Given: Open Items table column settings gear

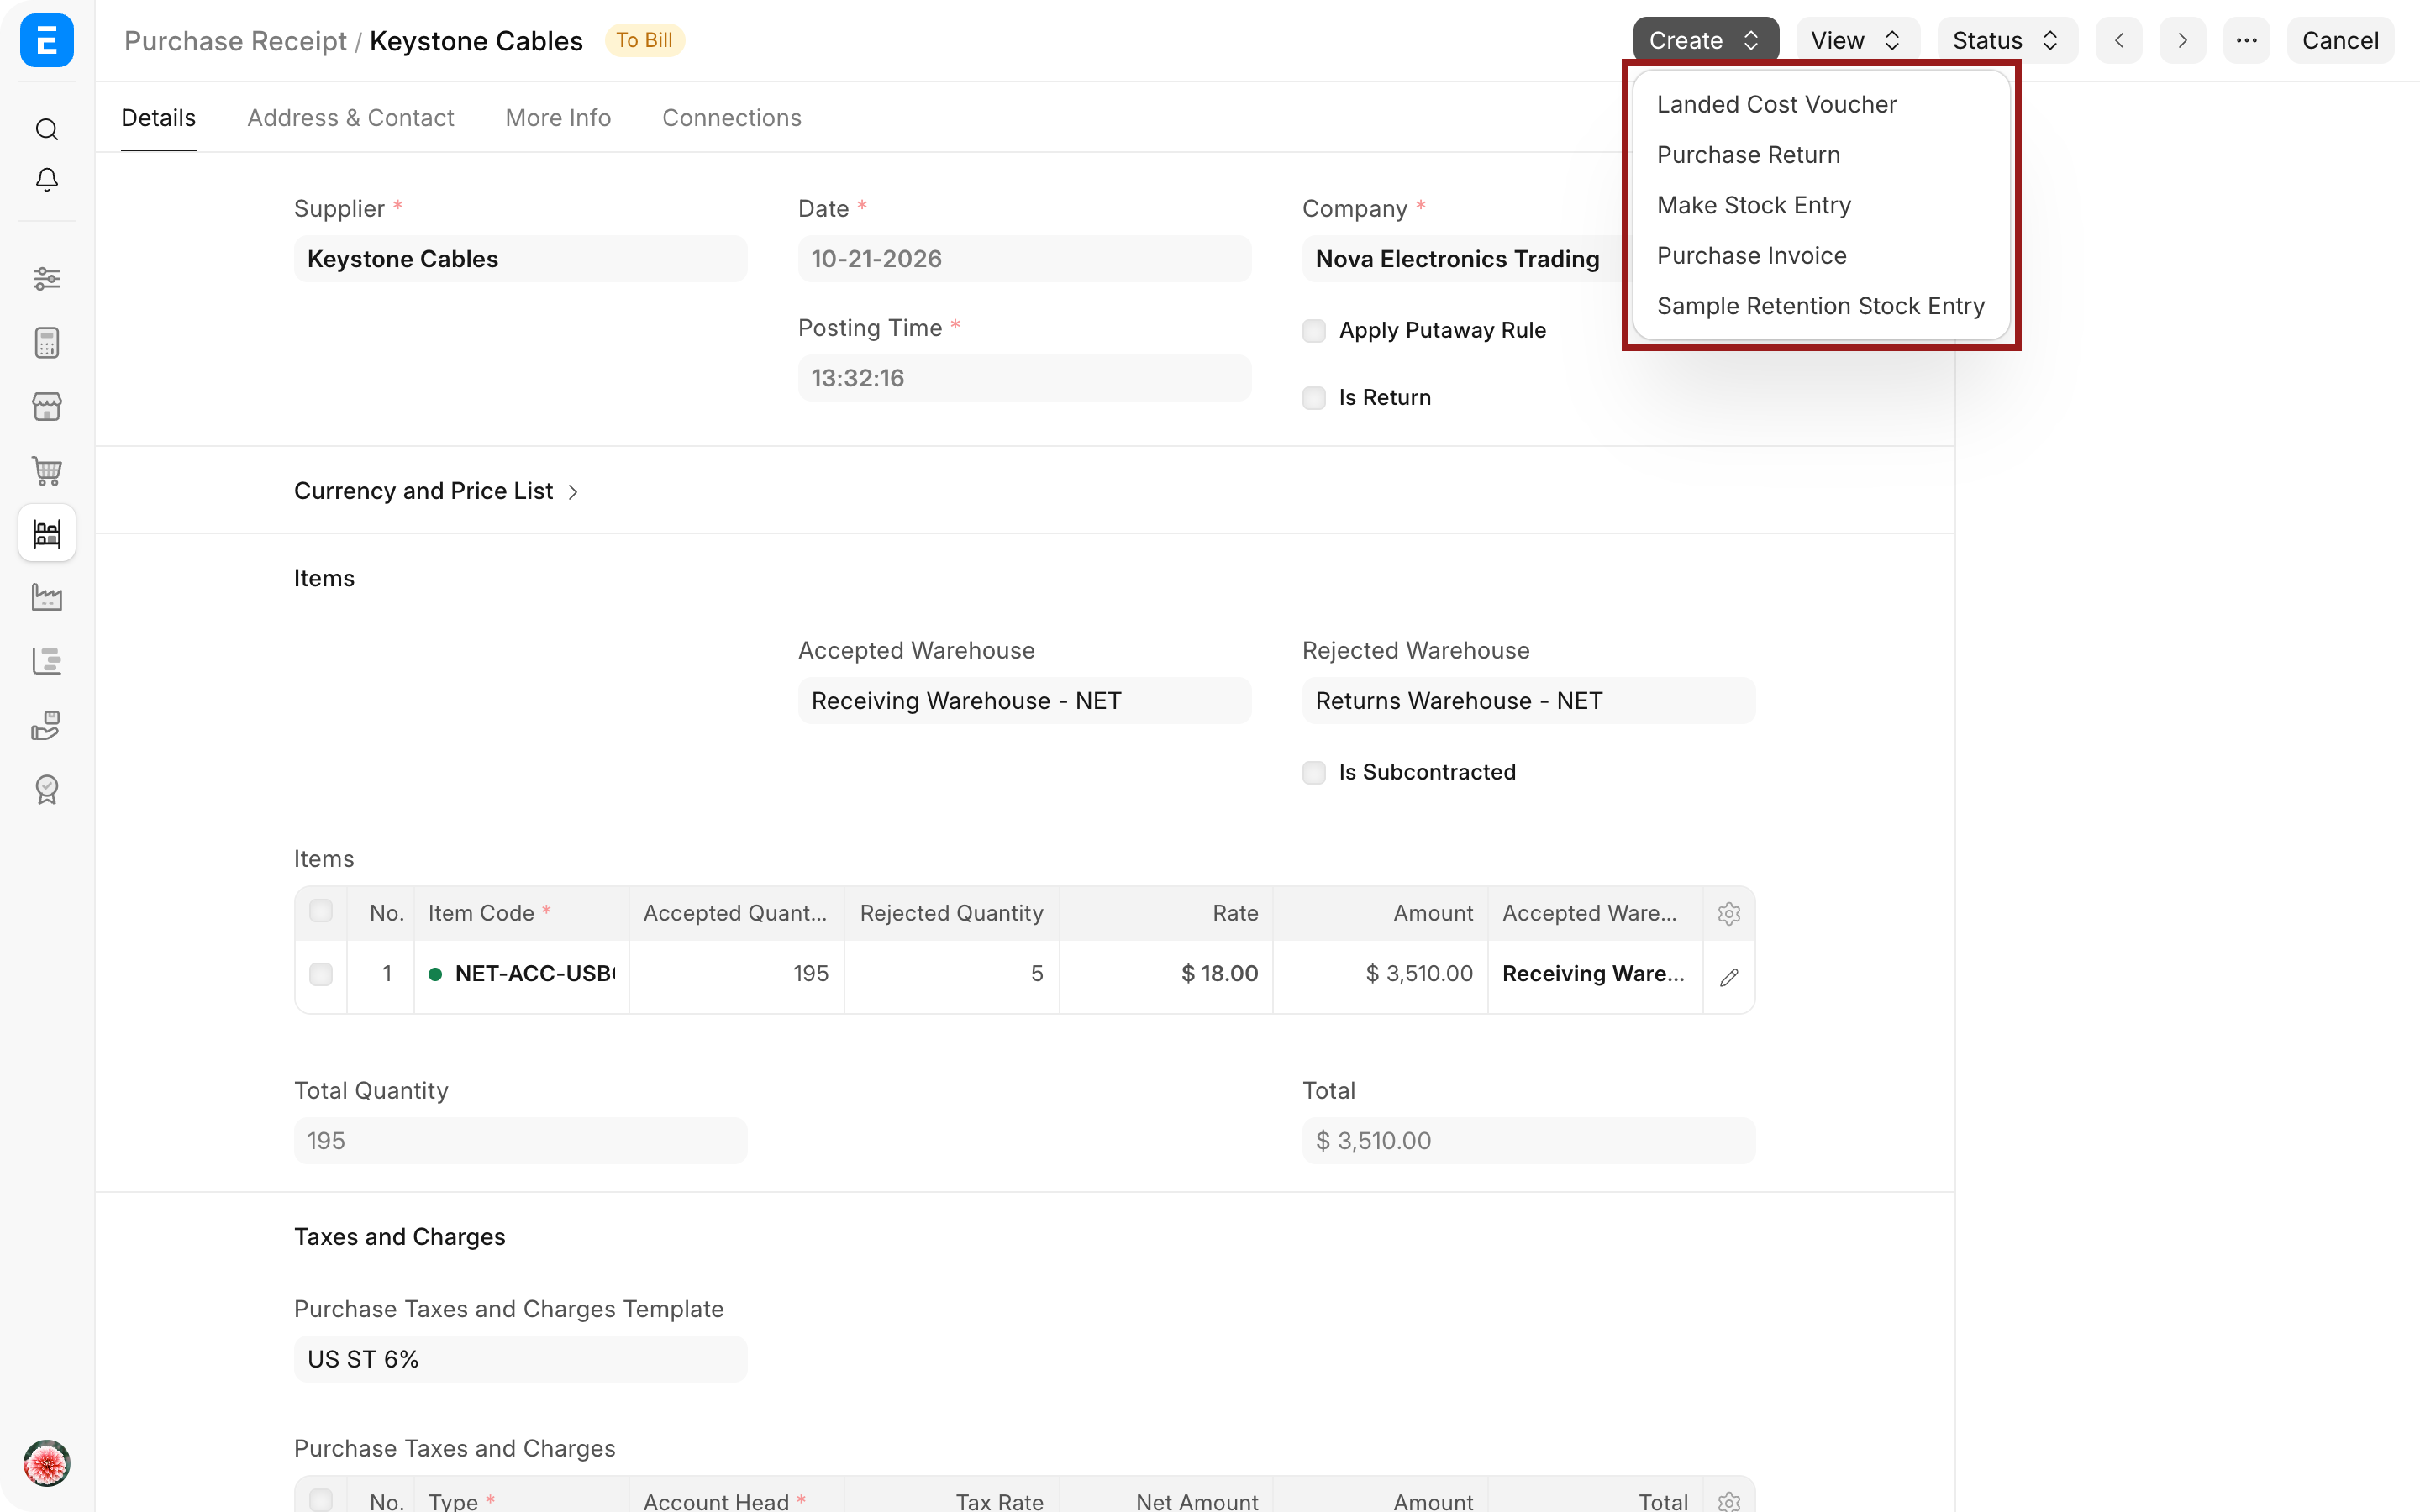Looking at the screenshot, I should 1729,913.
